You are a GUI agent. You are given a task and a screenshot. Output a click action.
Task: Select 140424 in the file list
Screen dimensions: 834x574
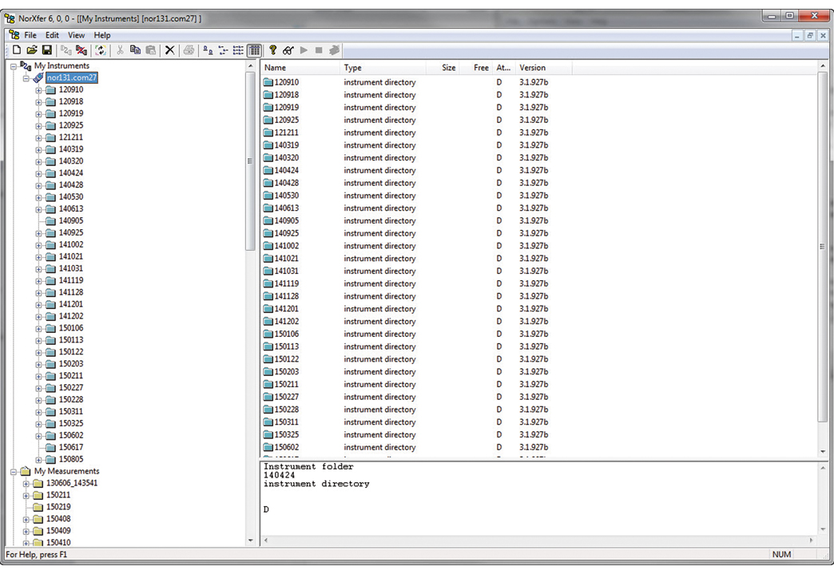coord(287,171)
